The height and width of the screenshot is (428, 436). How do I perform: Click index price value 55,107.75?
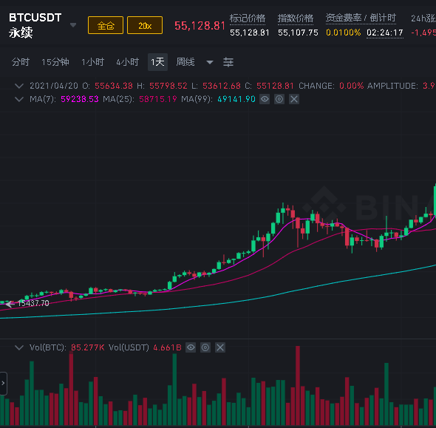[298, 33]
